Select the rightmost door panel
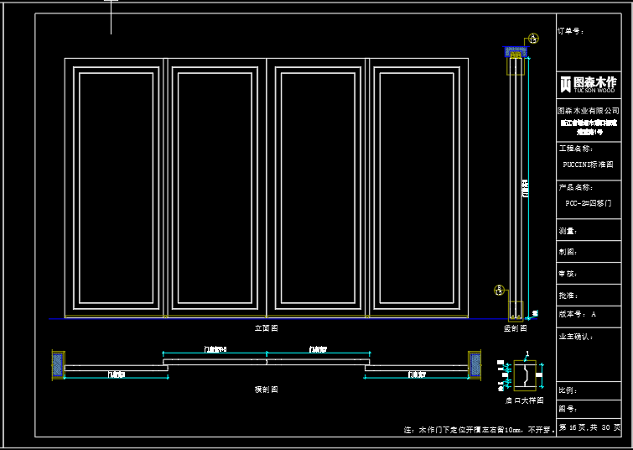The image size is (633, 450). point(418,188)
